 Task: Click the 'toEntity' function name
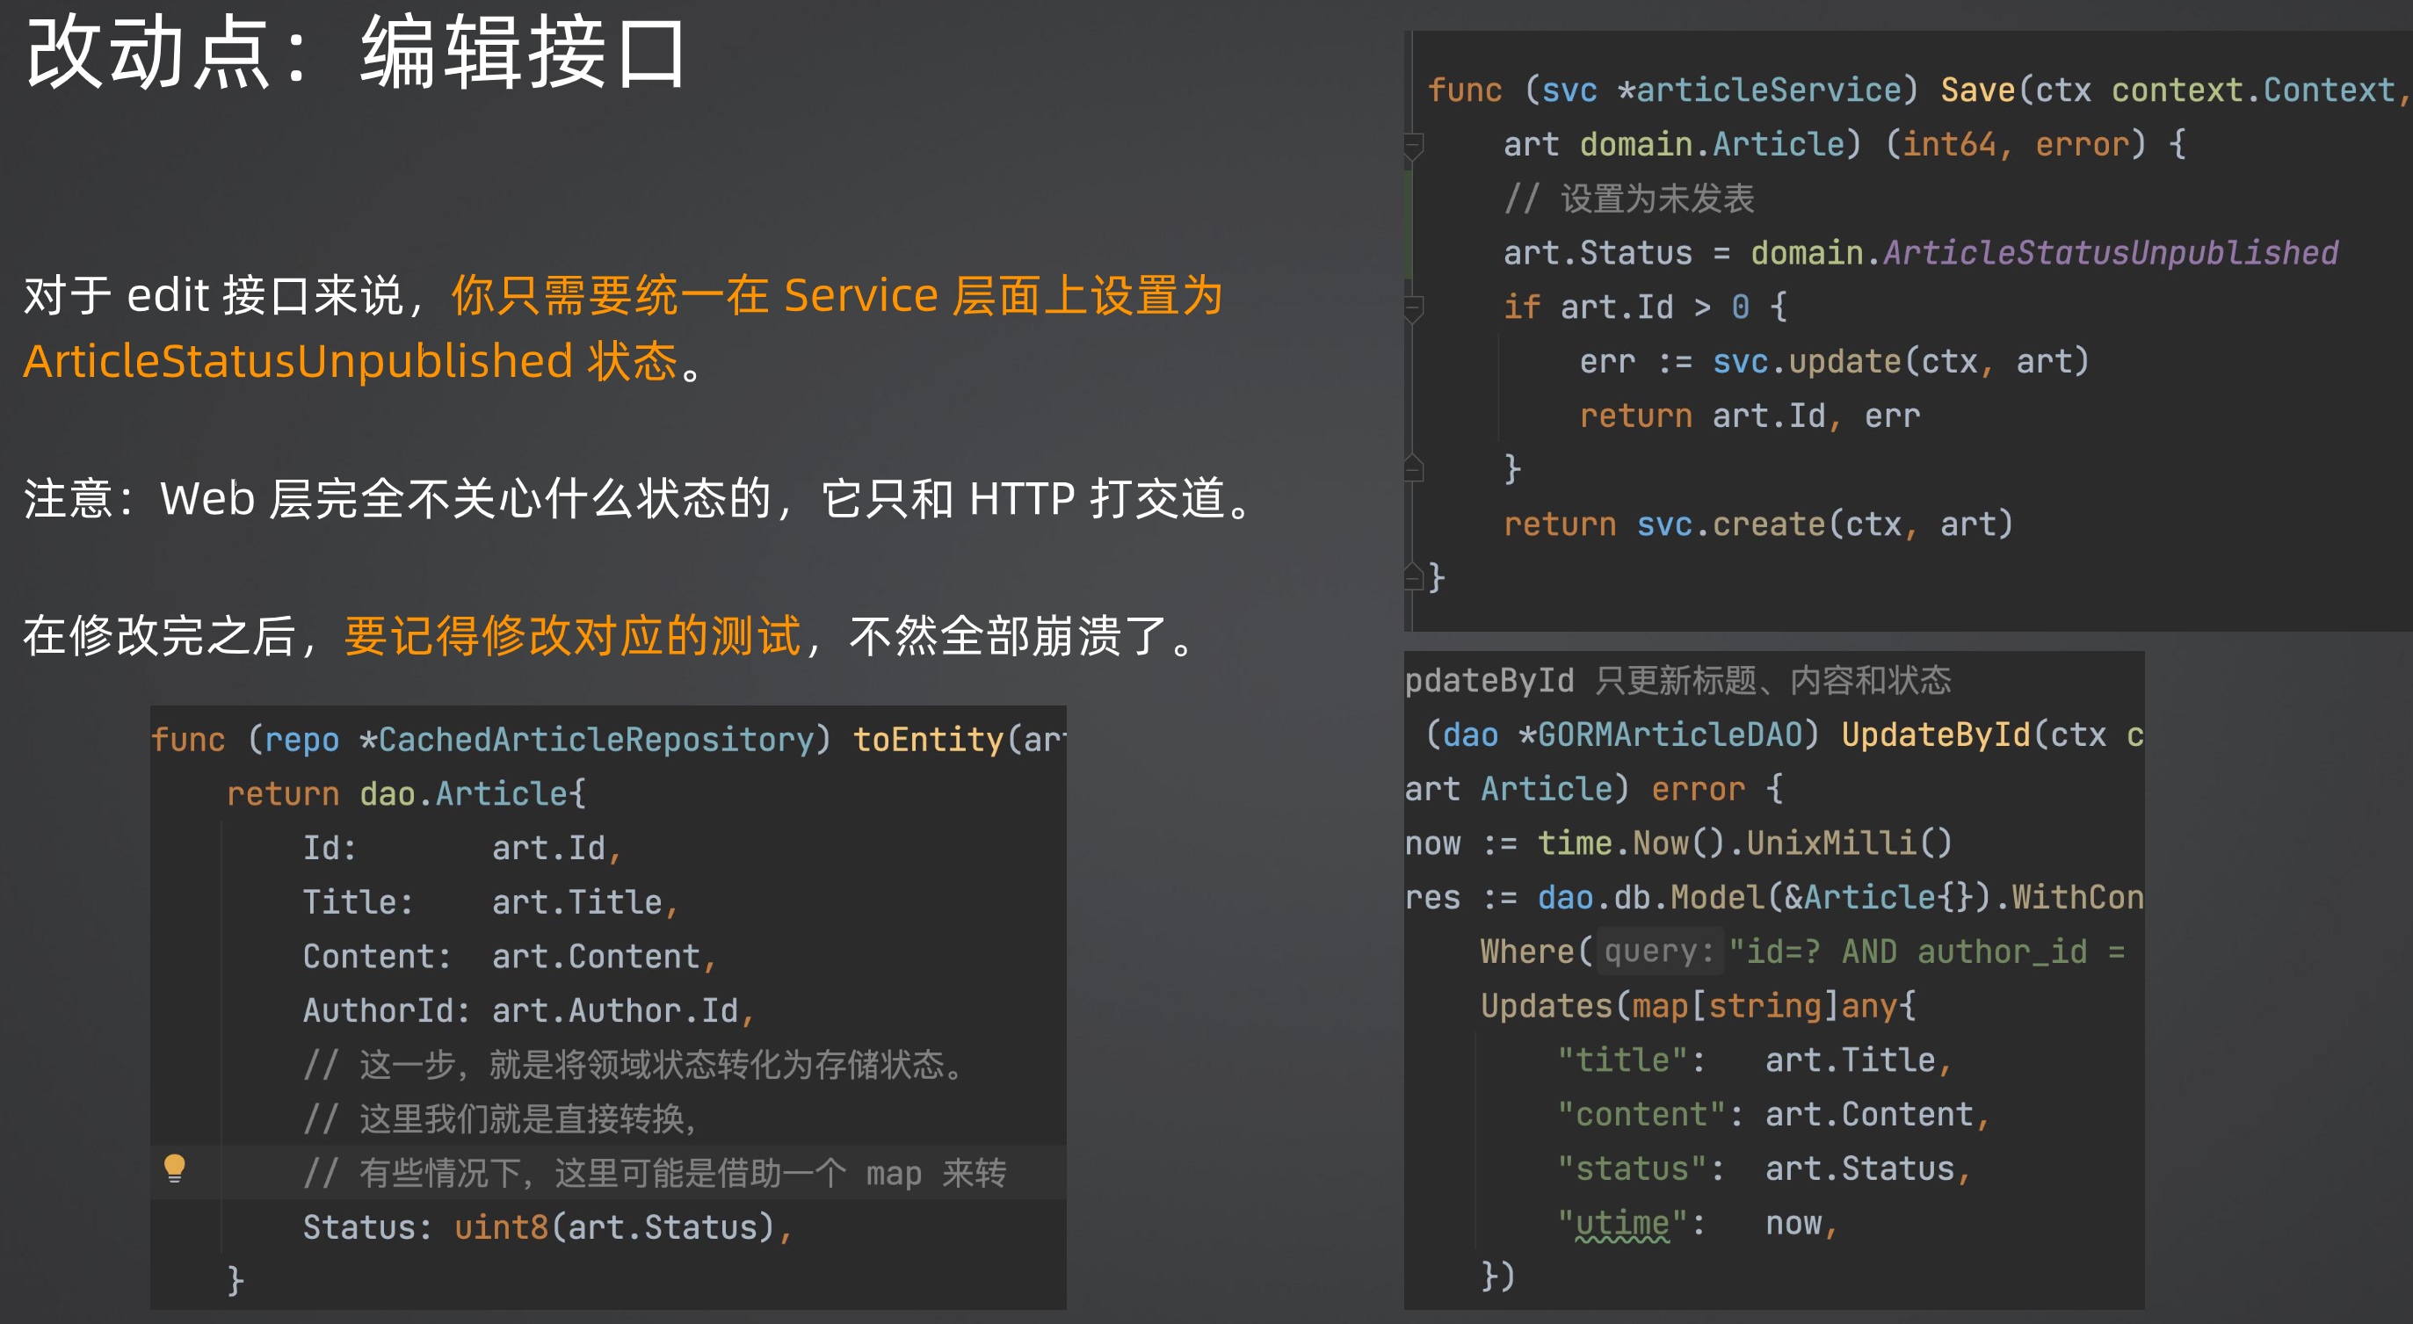pyautogui.click(x=927, y=741)
